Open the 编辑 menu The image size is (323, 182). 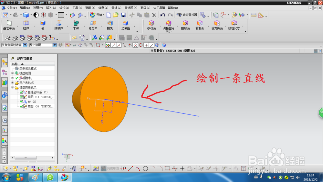(25, 8)
